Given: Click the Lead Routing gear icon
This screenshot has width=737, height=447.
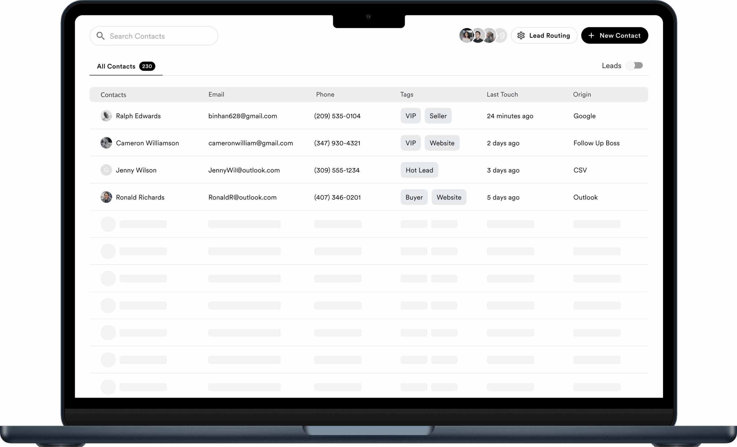Looking at the screenshot, I should pos(521,35).
